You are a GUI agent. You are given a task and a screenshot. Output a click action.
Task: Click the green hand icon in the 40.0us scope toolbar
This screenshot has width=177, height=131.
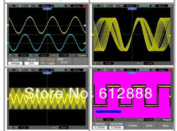click(102, 6)
